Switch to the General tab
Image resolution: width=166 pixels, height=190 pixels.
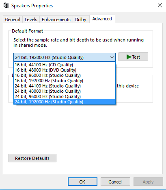(13, 20)
